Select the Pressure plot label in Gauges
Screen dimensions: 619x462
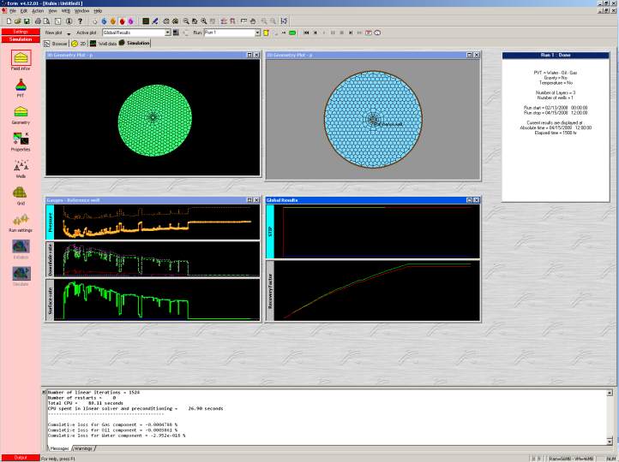[51, 222]
